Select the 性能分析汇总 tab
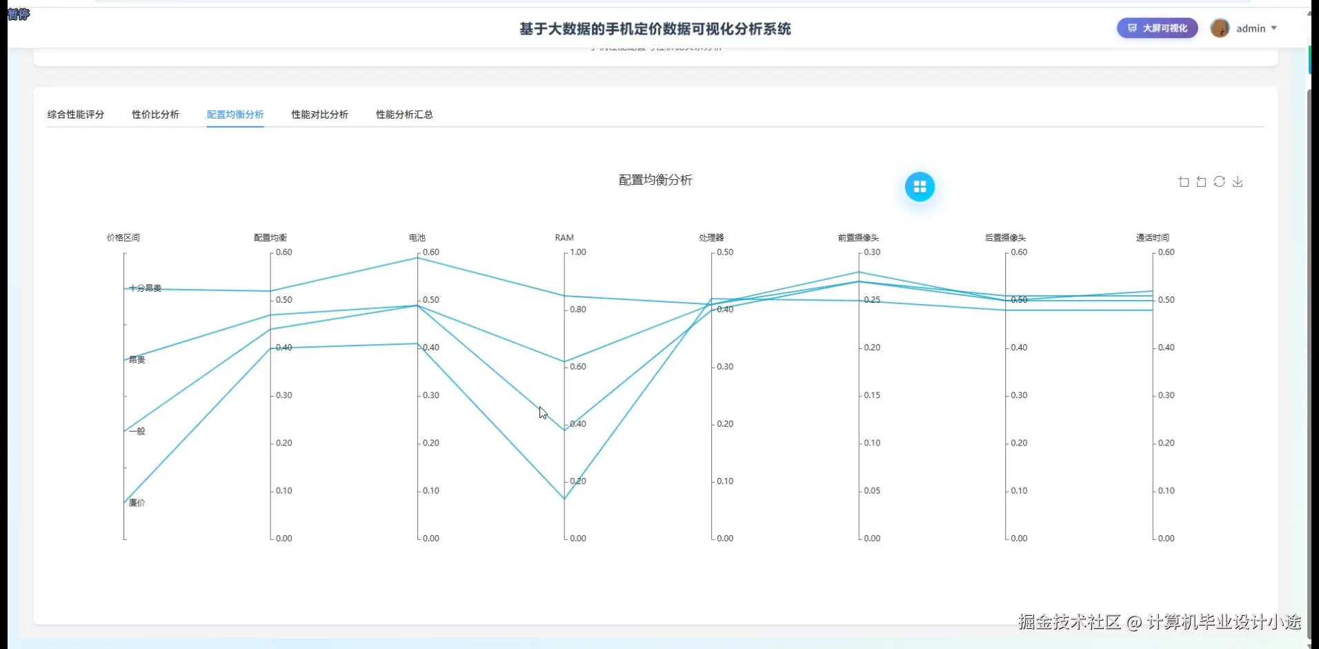Image resolution: width=1319 pixels, height=649 pixels. click(x=404, y=114)
